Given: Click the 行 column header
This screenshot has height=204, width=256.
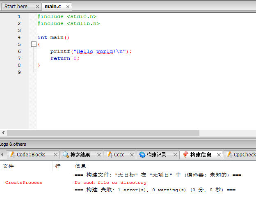Looking at the screenshot, I should tap(62, 166).
